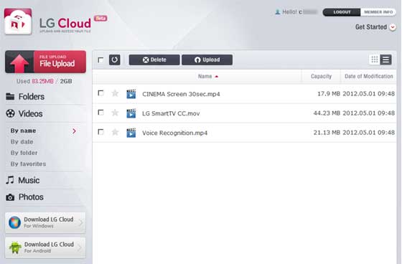
Task: Open MEMBER INFO
Action: (378, 12)
